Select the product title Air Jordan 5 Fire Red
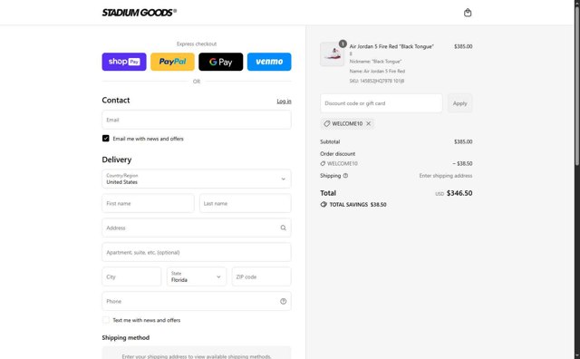Image resolution: width=580 pixels, height=359 pixels. (x=391, y=46)
